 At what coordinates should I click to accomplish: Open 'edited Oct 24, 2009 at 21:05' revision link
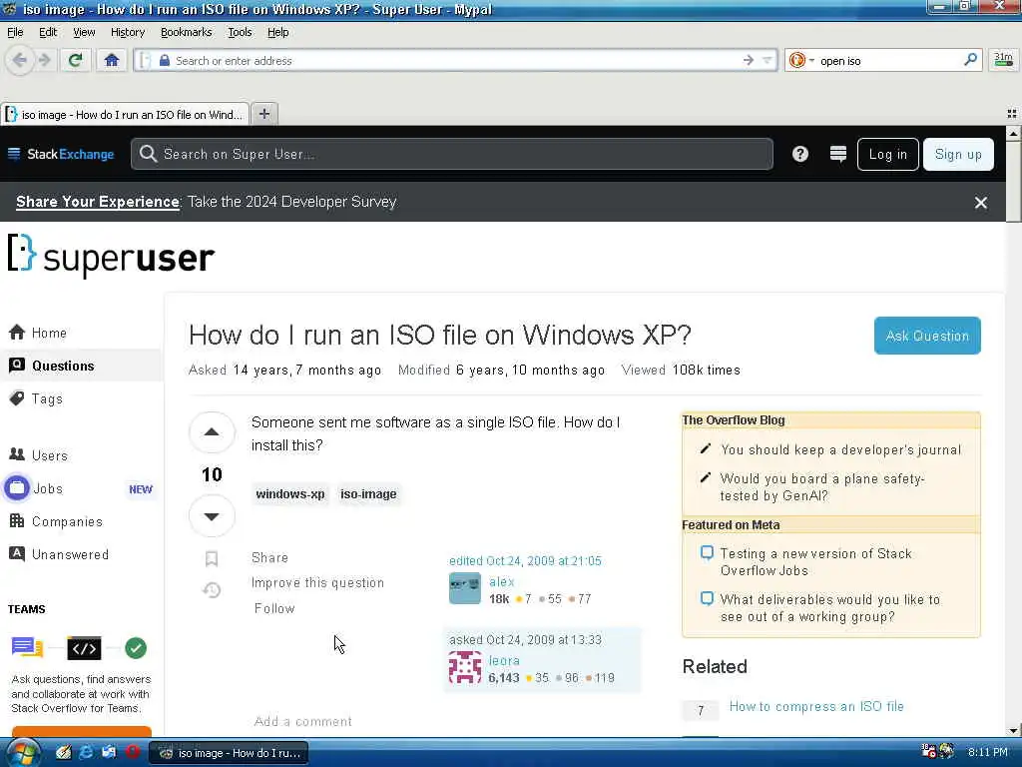tap(525, 561)
